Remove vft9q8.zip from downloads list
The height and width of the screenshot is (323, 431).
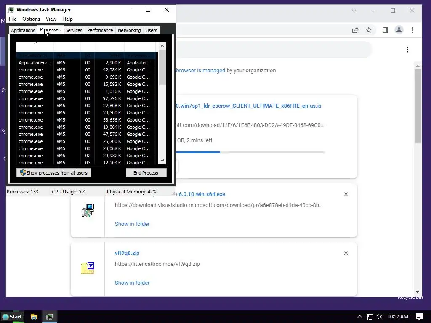[x=346, y=253]
